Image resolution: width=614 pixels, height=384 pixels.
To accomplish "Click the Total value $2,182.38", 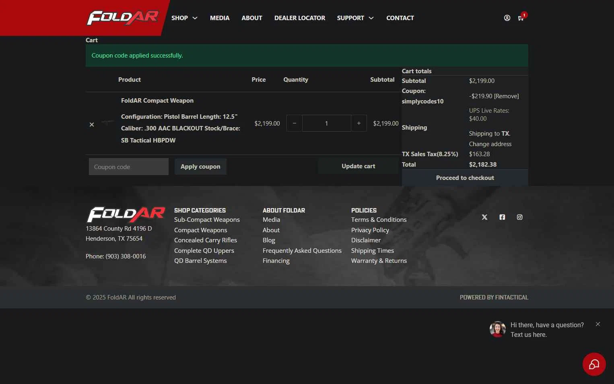I will click(x=483, y=165).
